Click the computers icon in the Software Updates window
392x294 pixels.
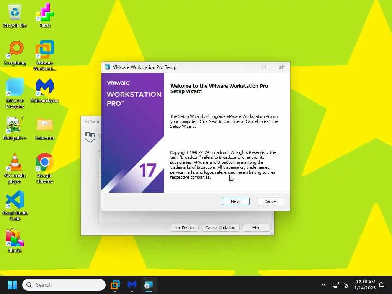point(90,137)
